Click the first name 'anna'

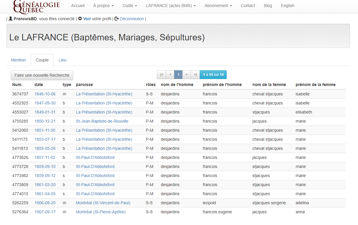[300, 212]
